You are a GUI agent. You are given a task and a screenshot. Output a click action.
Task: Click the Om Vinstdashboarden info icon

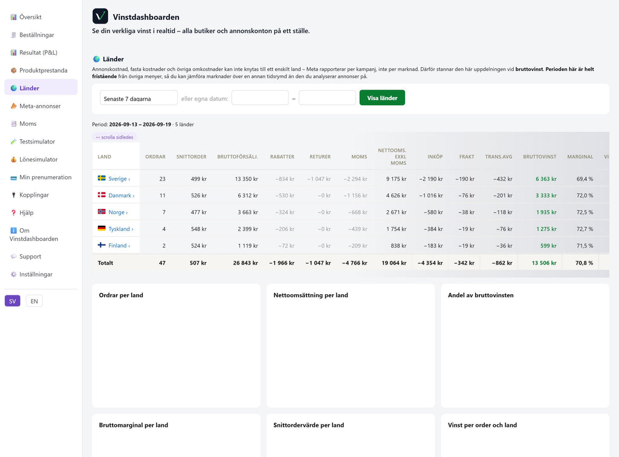pyautogui.click(x=13, y=231)
